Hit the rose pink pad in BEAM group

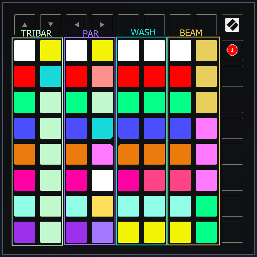[180, 180]
